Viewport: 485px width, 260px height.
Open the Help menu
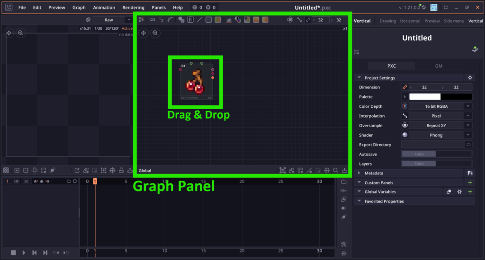pyautogui.click(x=178, y=8)
